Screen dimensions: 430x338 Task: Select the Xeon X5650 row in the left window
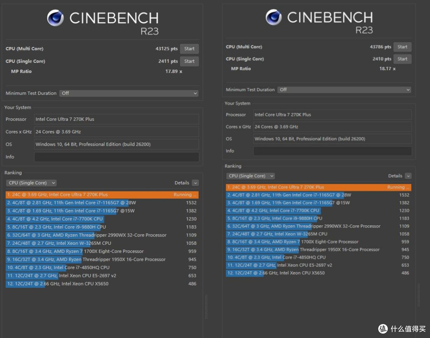pyautogui.click(x=102, y=284)
